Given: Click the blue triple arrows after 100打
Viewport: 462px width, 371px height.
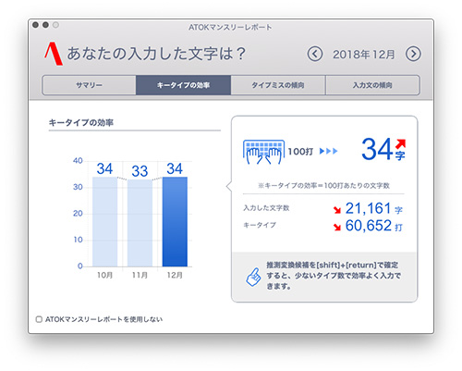Looking at the screenshot, I should (x=328, y=151).
